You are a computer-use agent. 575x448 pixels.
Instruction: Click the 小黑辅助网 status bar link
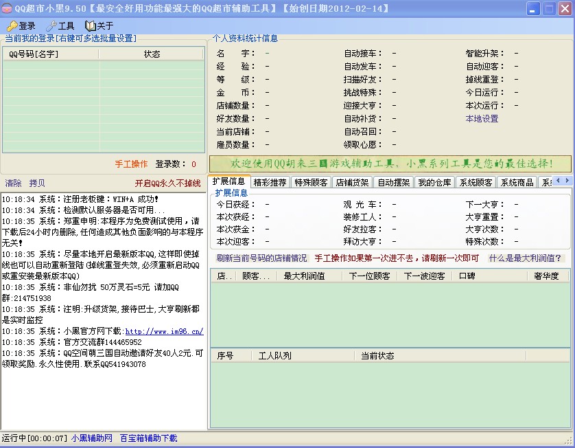point(92,438)
